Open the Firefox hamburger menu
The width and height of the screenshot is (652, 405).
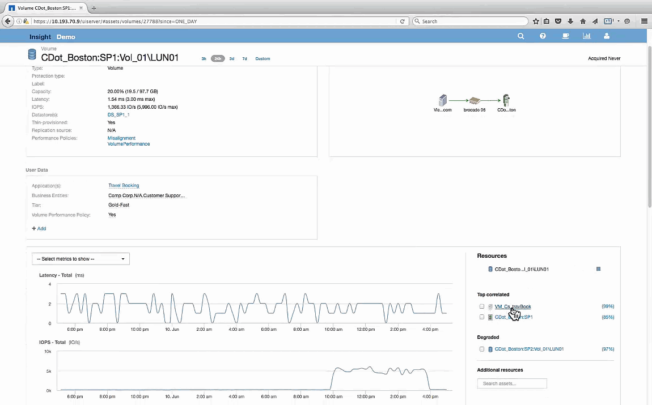click(644, 22)
